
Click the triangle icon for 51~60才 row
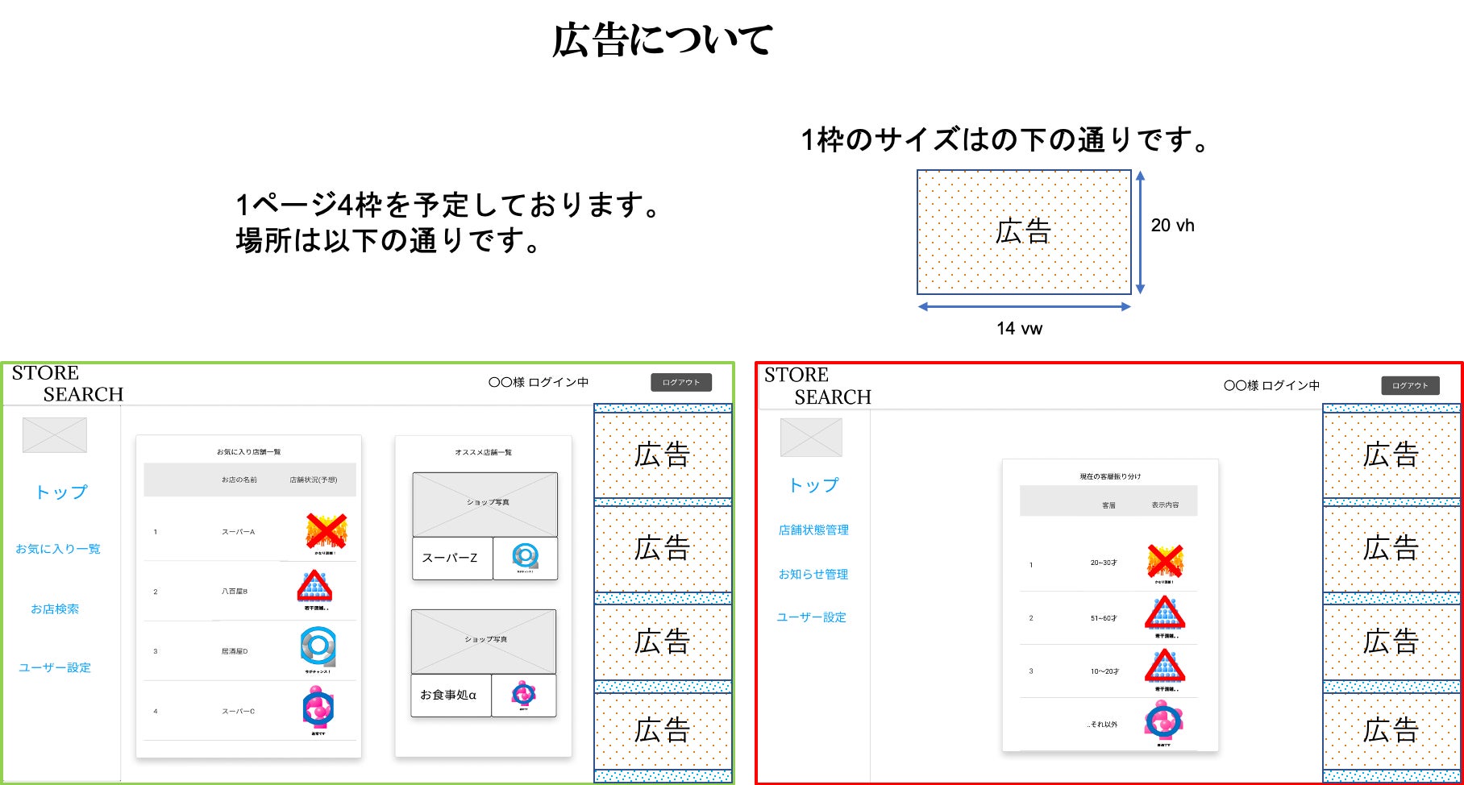click(x=1164, y=614)
